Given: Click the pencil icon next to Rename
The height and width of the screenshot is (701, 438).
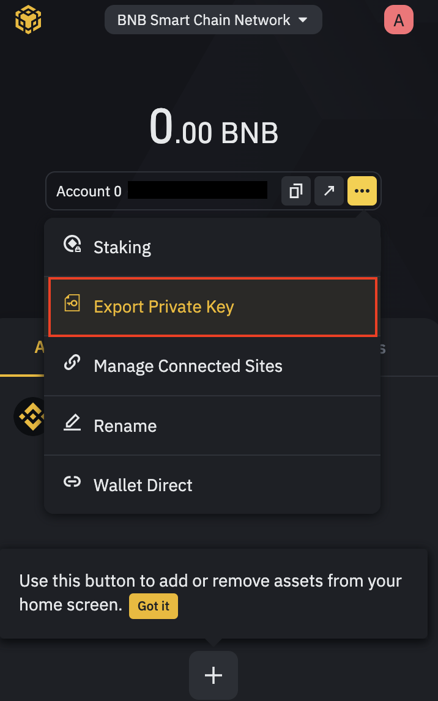Looking at the screenshot, I should [x=72, y=423].
